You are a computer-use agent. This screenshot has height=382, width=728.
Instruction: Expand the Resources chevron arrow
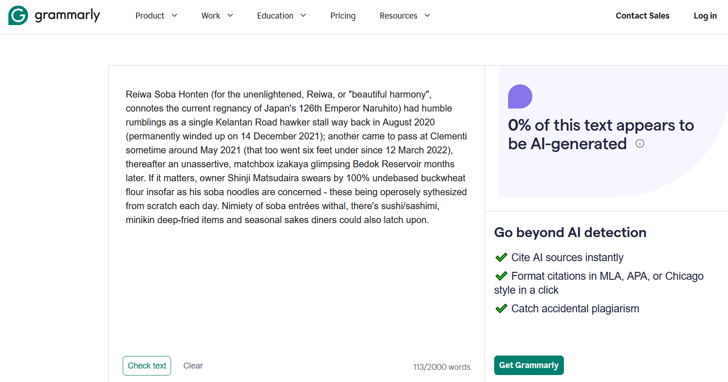[427, 15]
